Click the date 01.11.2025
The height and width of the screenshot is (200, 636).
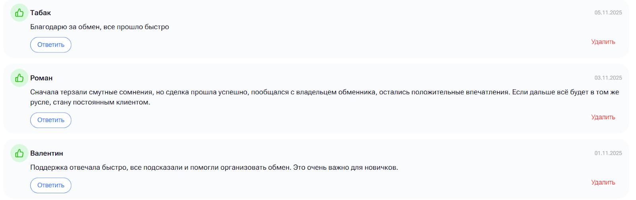(608, 153)
